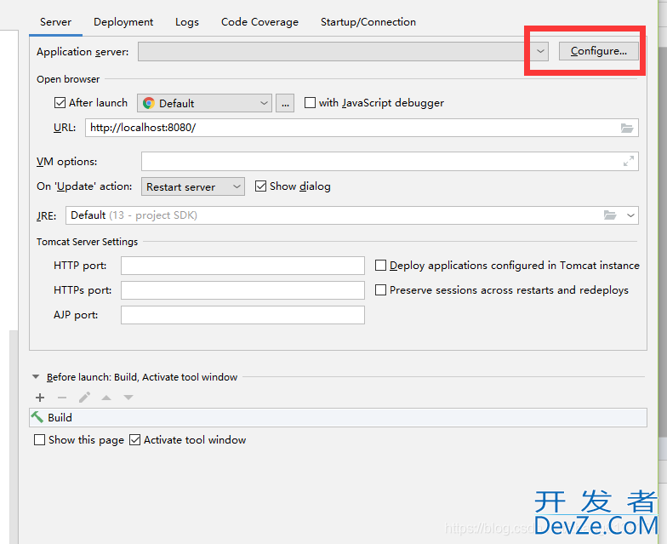The width and height of the screenshot is (667, 544).
Task: Click the HTTPs port field
Action: [x=243, y=290]
